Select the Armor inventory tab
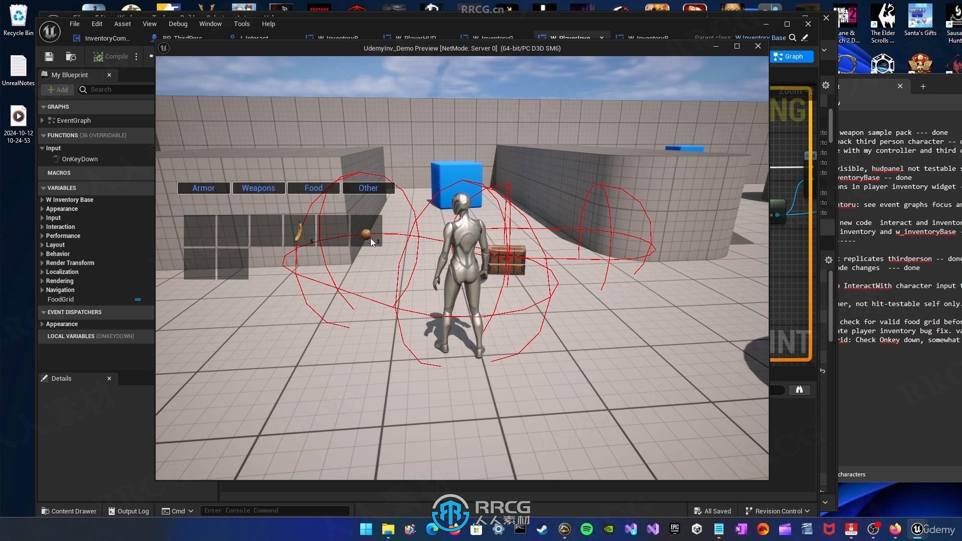The width and height of the screenshot is (962, 541). click(203, 188)
